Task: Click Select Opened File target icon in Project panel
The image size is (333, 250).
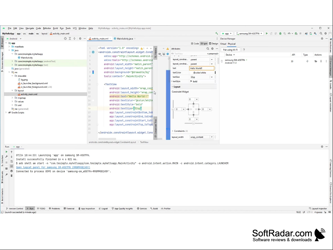Action: 65,39
